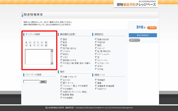Click the 数 index button
Image resolution: width=178 pixels, height=111 pixels.
coord(46,45)
